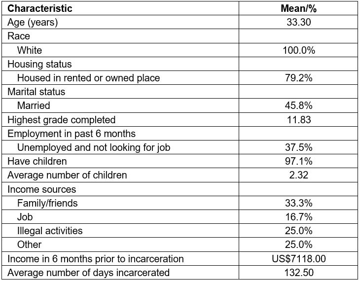The height and width of the screenshot is (281, 359).
Task: Select the 2.32 average children value
Action: [298, 175]
